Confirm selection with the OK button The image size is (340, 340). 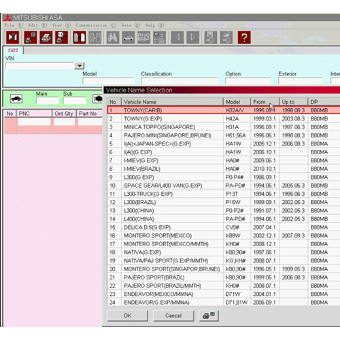pyautogui.click(x=127, y=316)
